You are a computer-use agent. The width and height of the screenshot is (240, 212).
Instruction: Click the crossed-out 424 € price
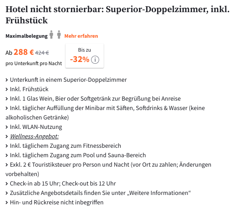click(x=42, y=53)
